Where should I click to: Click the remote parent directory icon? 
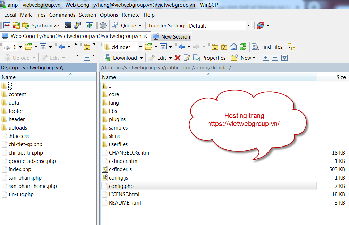[x=215, y=47]
